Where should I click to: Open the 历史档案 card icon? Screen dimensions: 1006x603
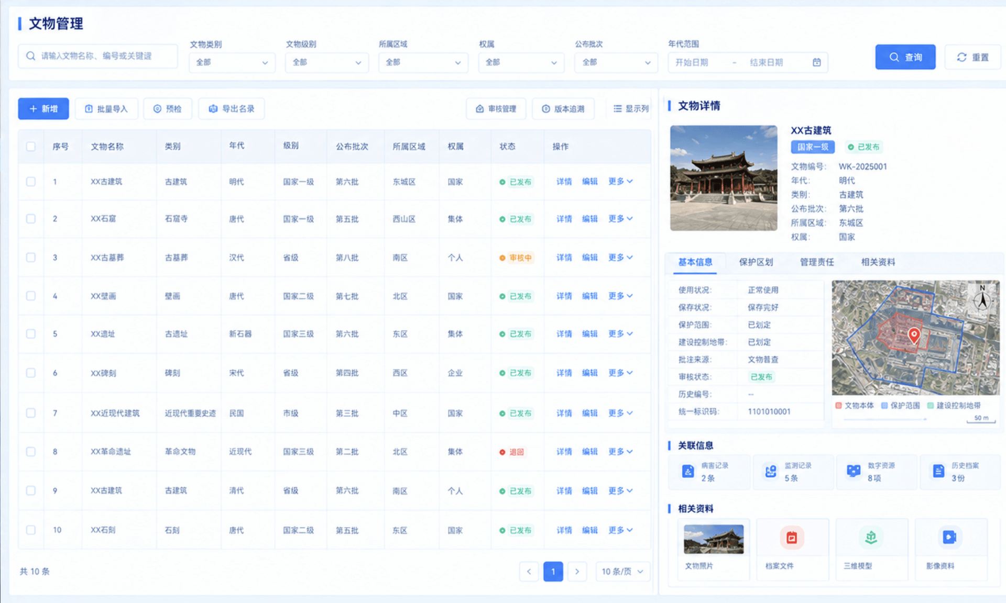tap(938, 472)
